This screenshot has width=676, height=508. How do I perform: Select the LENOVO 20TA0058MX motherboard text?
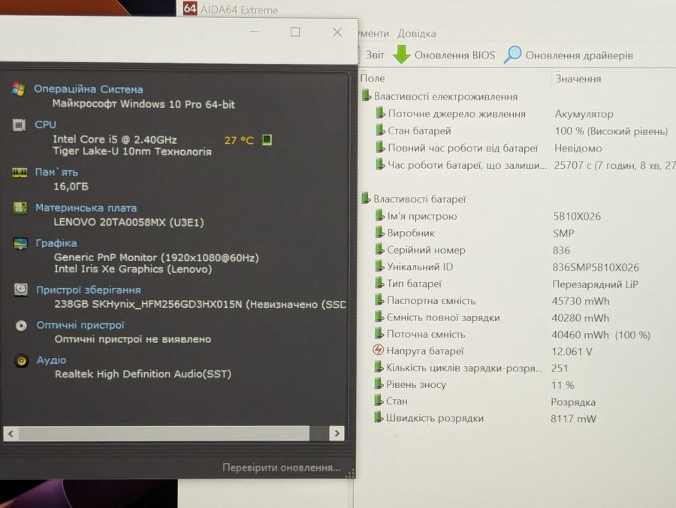coord(128,222)
